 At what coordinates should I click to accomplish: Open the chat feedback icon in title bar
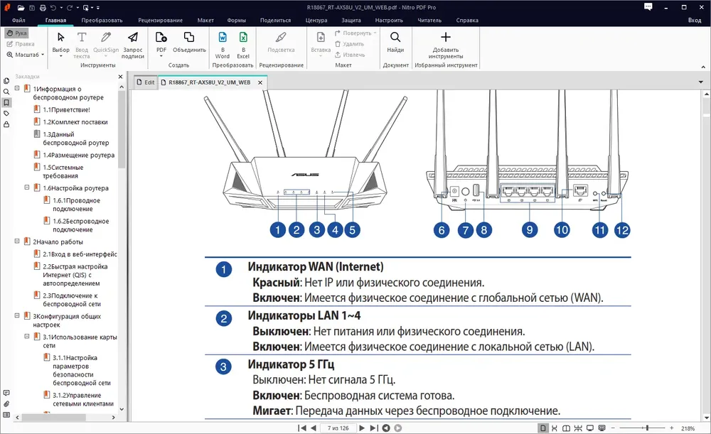pos(648,7)
